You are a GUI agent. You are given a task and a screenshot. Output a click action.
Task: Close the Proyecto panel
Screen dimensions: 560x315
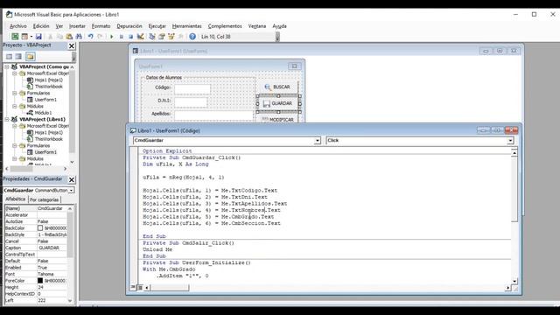(x=72, y=45)
